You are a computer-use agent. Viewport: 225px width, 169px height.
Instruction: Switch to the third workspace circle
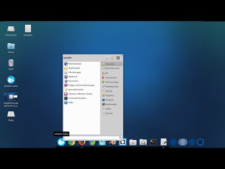coord(192,142)
